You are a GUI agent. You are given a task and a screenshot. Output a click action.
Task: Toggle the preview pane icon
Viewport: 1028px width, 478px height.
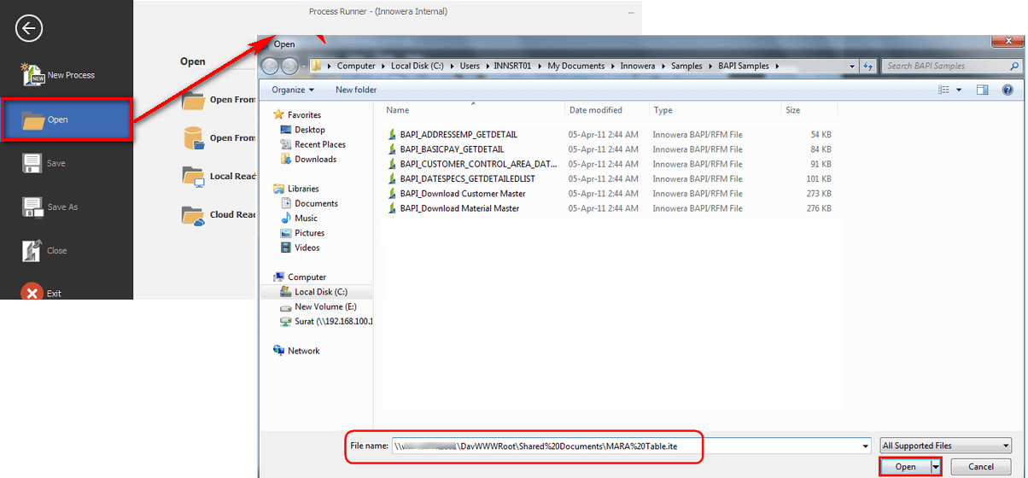pos(983,90)
